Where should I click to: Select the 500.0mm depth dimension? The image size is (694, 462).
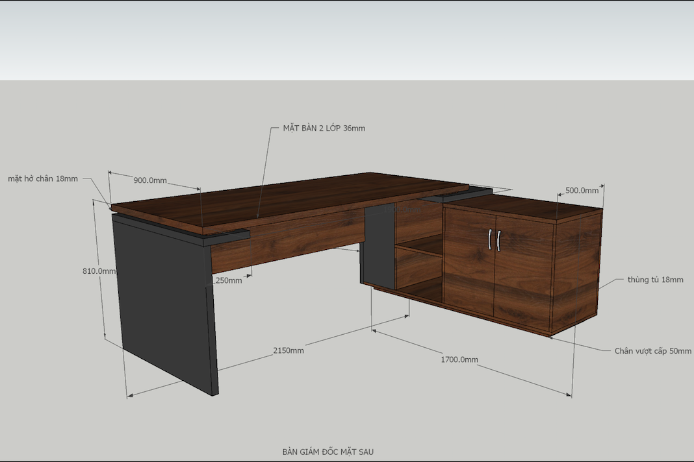click(x=582, y=191)
